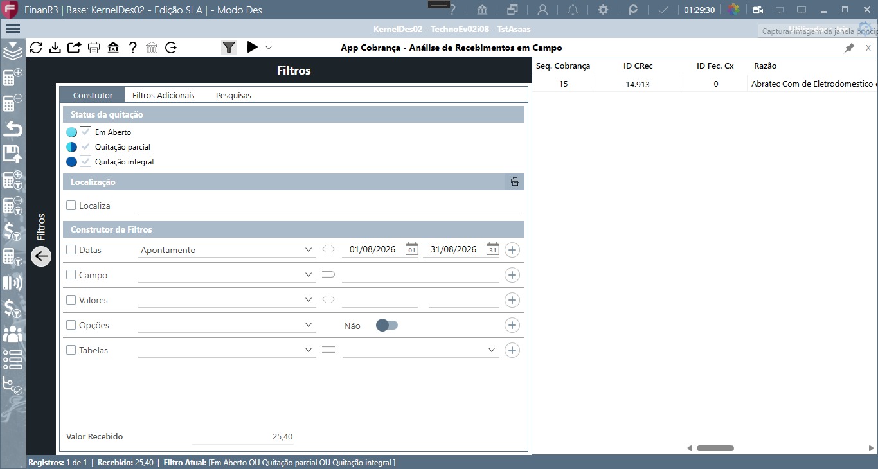Click the people group sidebar icon
This screenshot has height=469, width=878.
pyautogui.click(x=13, y=334)
